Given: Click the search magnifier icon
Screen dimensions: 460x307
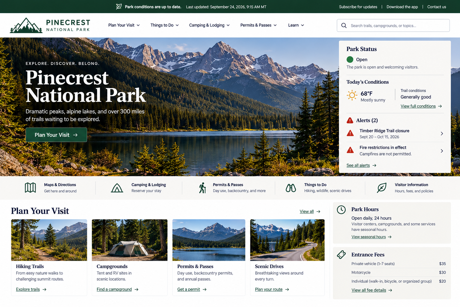Looking at the screenshot, I should (x=344, y=25).
